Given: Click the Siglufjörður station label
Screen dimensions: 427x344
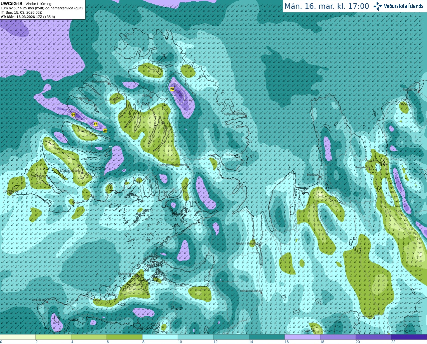Looking at the screenshot, I should click(410, 90).
